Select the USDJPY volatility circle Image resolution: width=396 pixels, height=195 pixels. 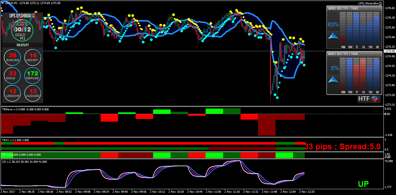[x=33, y=57]
